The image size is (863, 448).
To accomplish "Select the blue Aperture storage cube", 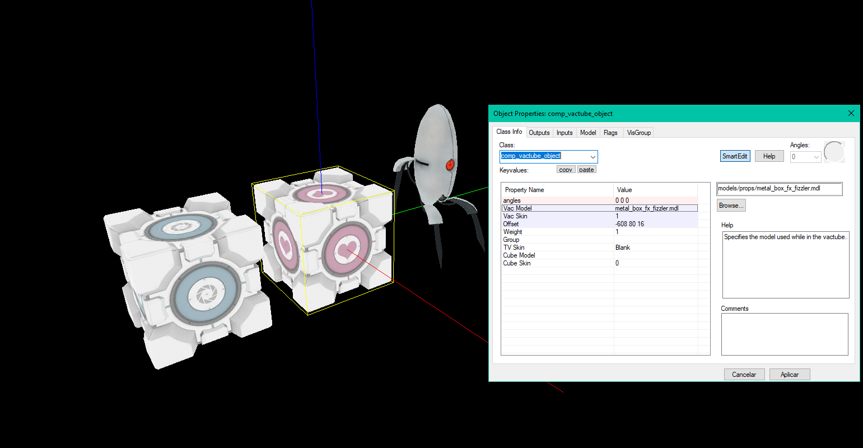I will point(188,280).
